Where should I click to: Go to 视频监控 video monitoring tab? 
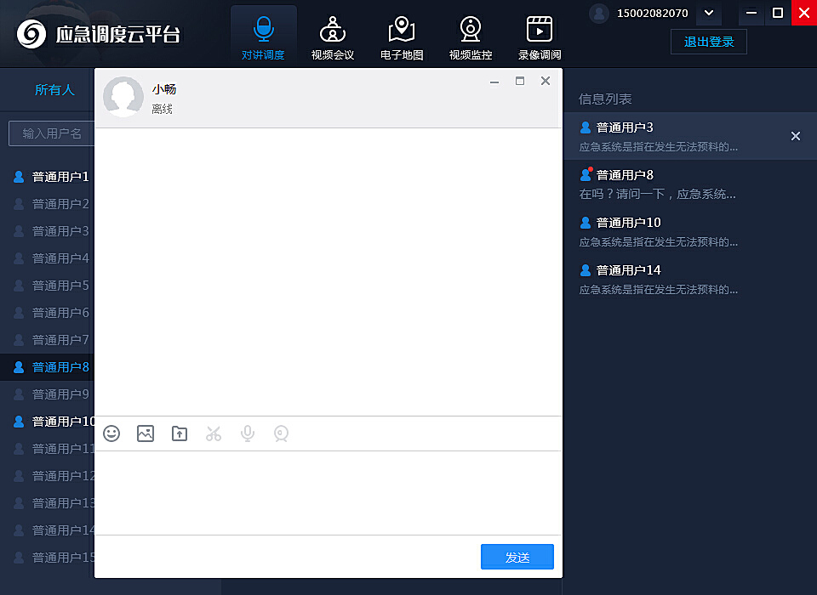[471, 37]
